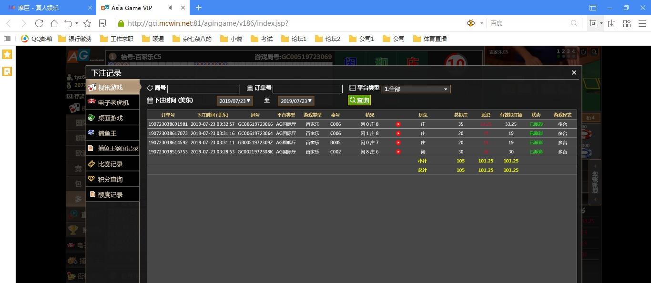Image resolution: width=651 pixels, height=283 pixels.
Task: Open the 杂七杂八的 bookmark folder
Action: (192, 39)
